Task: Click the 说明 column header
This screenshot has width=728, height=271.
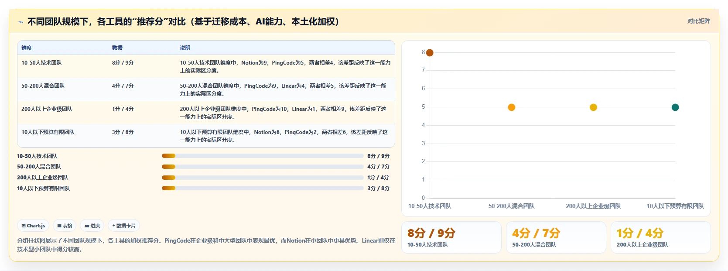Action: click(x=185, y=48)
